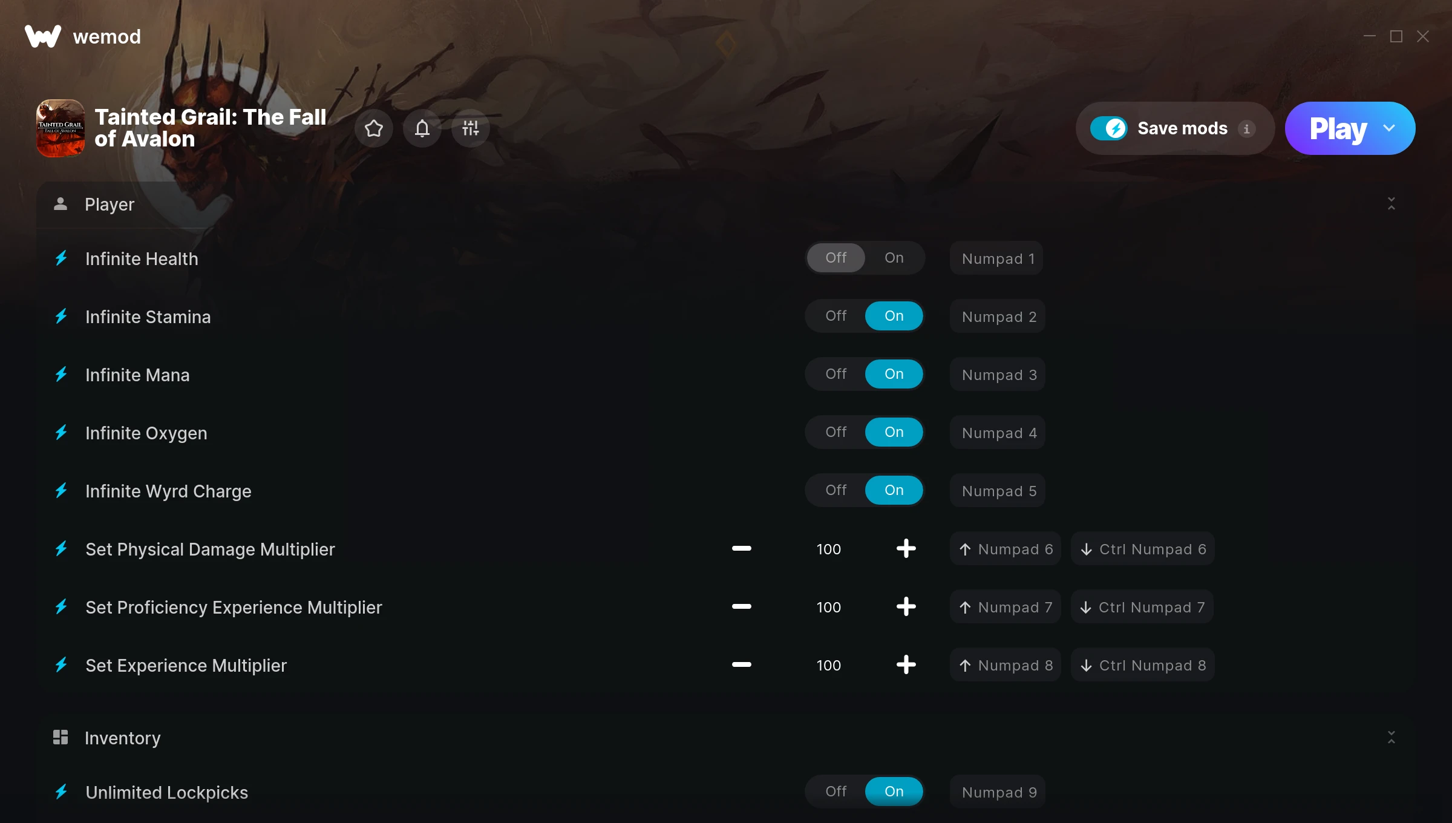The height and width of the screenshot is (823, 1452).
Task: Open mod settings sliders icon
Action: coord(471,128)
